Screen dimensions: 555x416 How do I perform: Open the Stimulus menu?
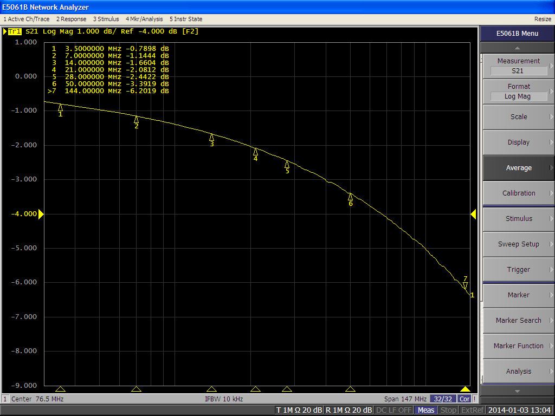106,19
